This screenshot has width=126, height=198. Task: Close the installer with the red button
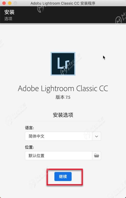pyautogui.click(x=4, y=3)
